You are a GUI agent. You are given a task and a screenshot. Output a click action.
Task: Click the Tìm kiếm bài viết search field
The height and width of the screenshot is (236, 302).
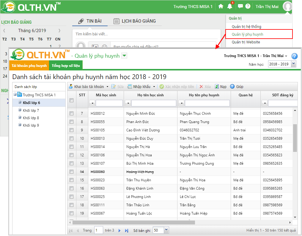(146, 34)
